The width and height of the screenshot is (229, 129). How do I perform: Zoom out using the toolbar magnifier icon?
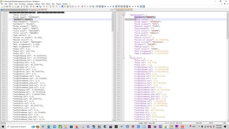pos(47,6)
